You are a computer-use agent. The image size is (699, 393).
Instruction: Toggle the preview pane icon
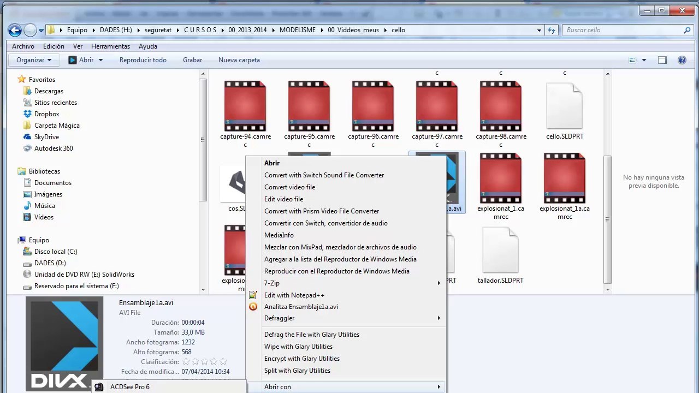tap(662, 60)
